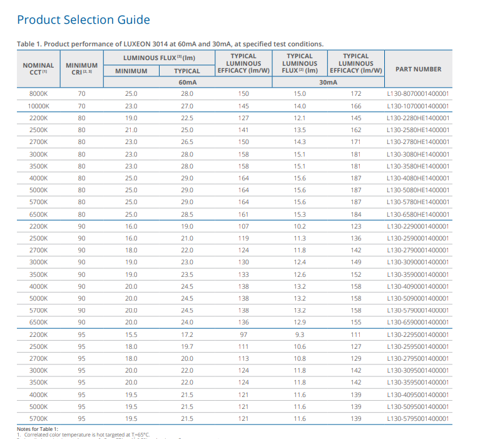The image size is (480, 439).
Task: Click the 119 efficacy value
Action: pyautogui.click(x=243, y=239)
